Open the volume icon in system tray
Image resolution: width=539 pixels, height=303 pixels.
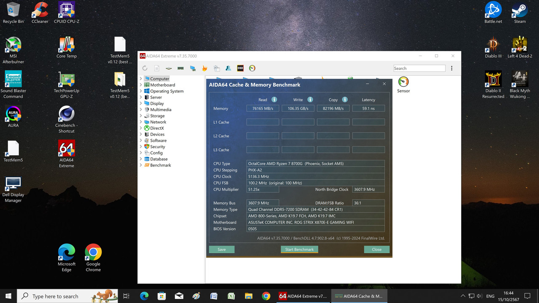pyautogui.click(x=480, y=296)
